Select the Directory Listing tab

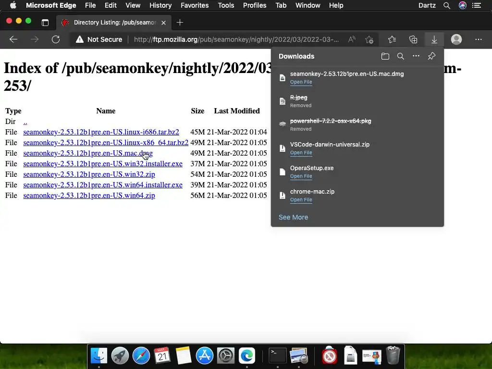click(113, 23)
